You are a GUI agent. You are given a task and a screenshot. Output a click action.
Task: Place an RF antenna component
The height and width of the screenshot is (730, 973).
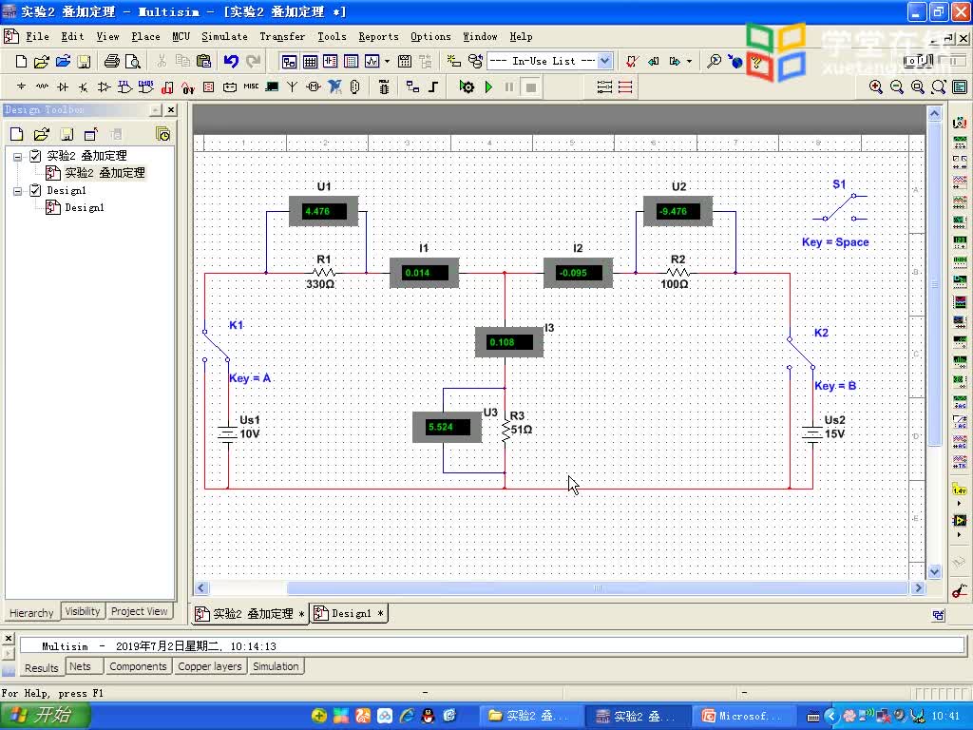[x=293, y=86]
